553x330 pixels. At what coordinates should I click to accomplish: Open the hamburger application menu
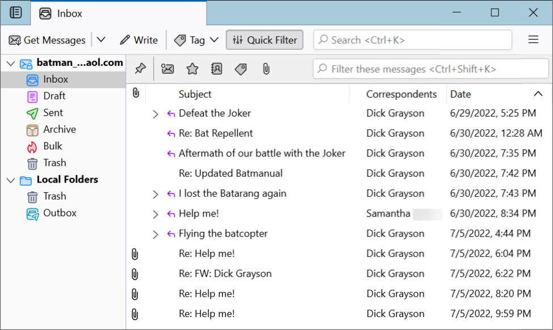point(533,40)
